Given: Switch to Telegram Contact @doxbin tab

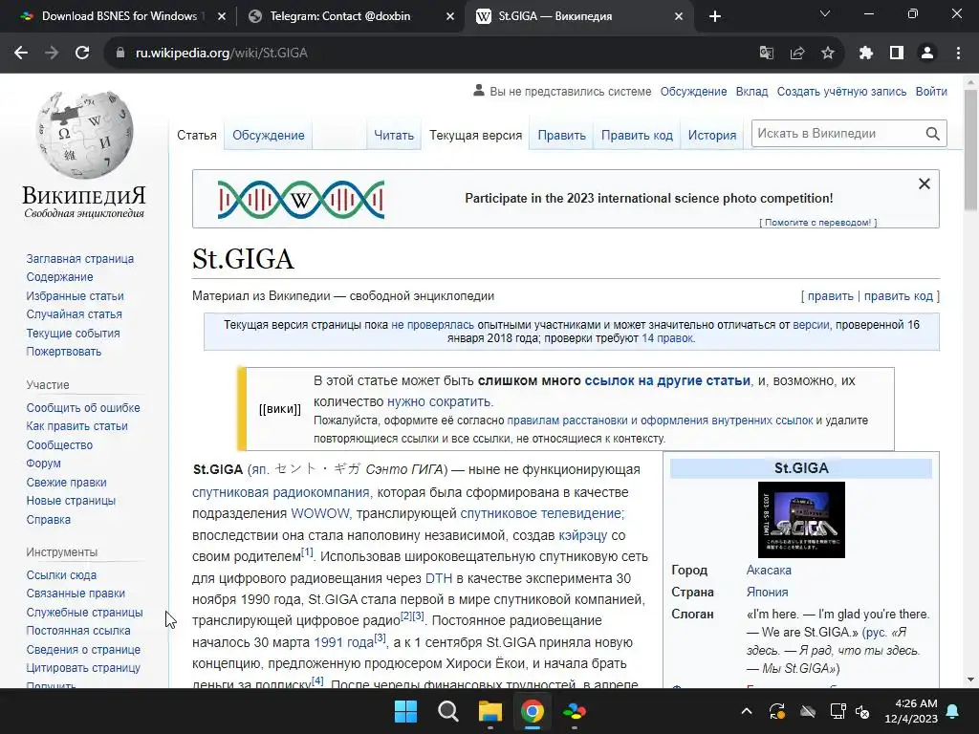Looking at the screenshot, I should 340,16.
